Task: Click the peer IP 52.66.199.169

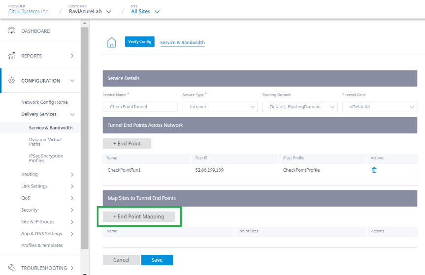Action: 209,170
